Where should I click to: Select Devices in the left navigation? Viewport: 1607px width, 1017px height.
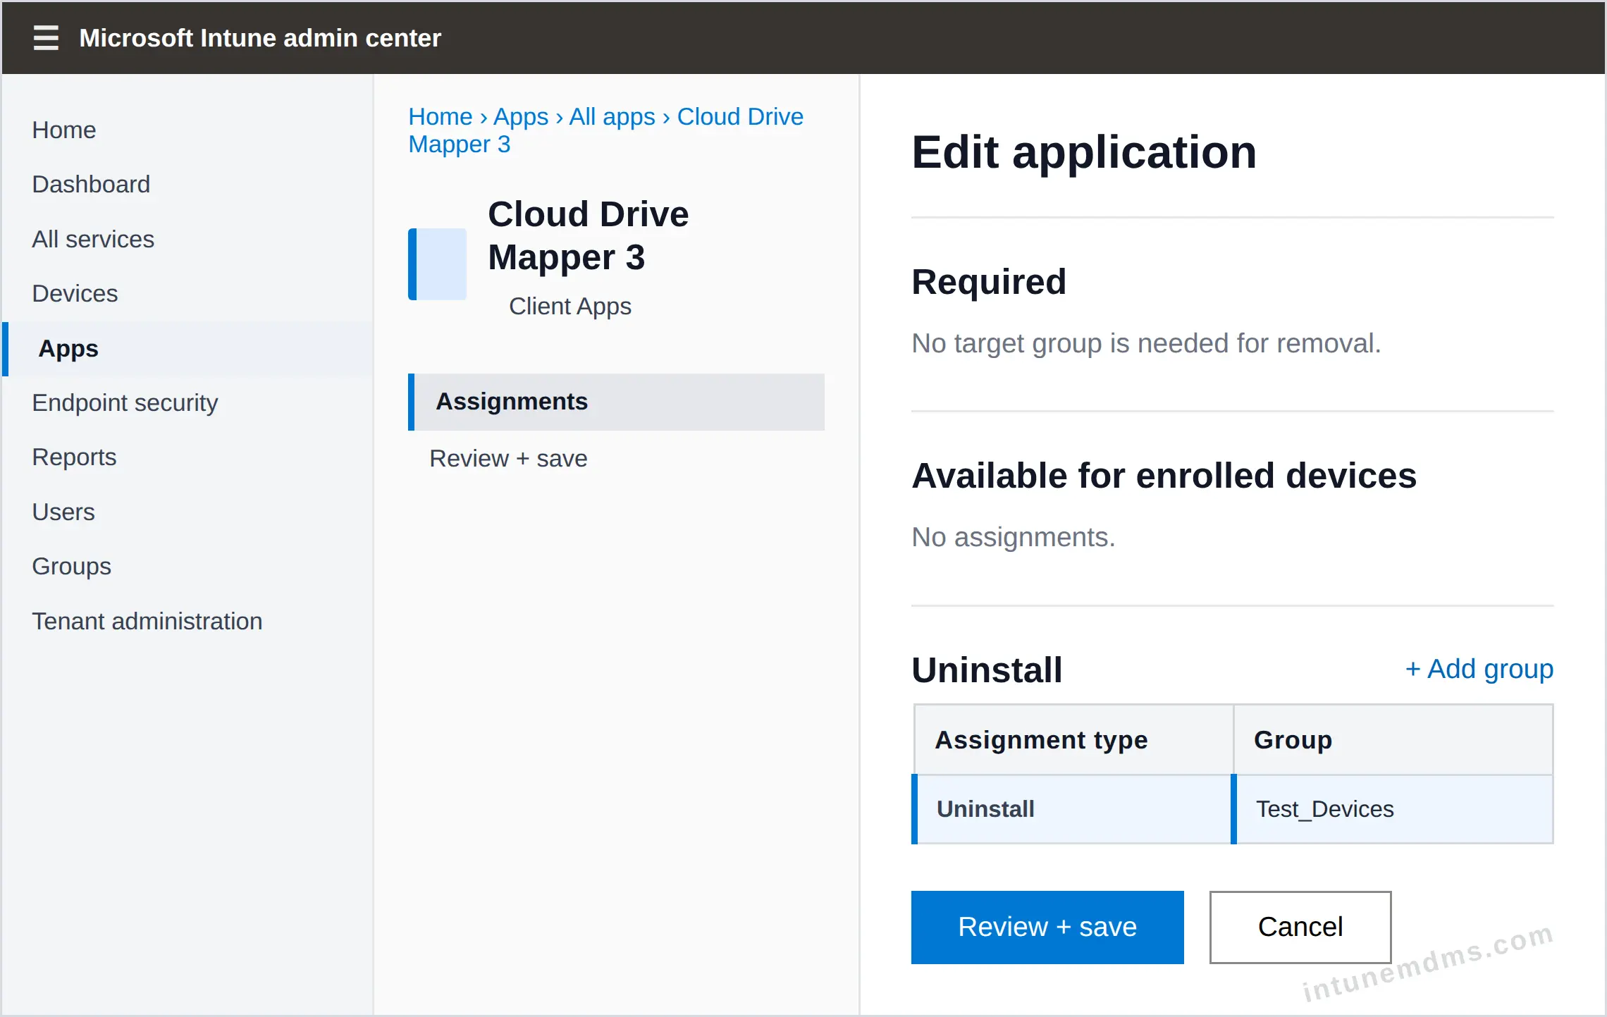pos(75,293)
